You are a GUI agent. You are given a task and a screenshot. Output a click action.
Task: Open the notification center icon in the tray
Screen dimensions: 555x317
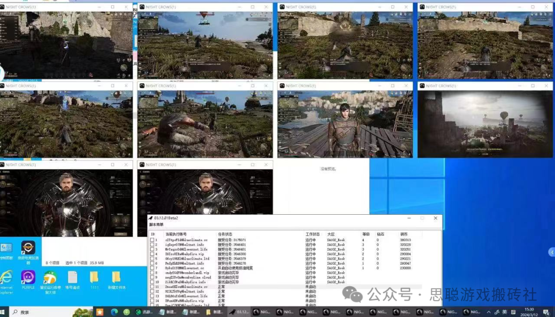pos(546,312)
